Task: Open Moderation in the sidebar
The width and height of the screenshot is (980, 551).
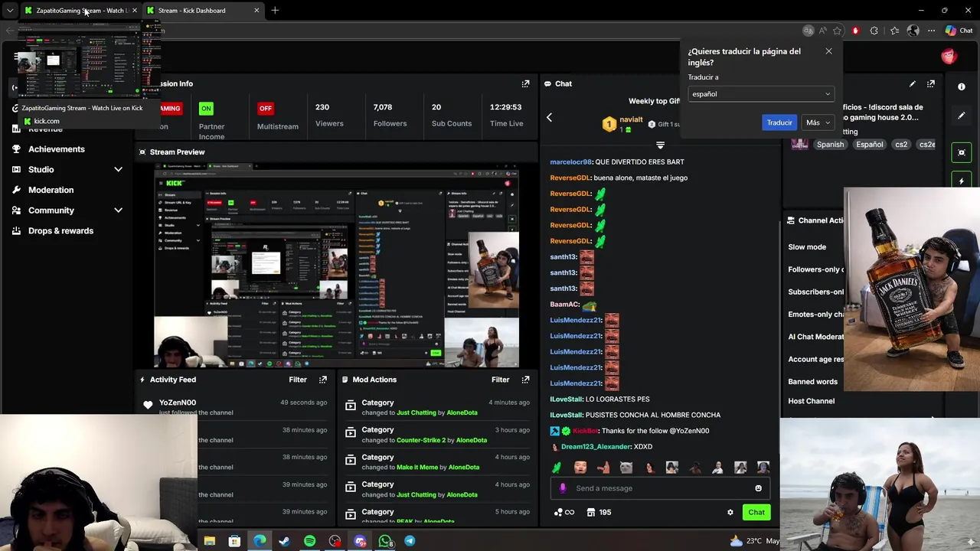Action: pyautogui.click(x=51, y=190)
